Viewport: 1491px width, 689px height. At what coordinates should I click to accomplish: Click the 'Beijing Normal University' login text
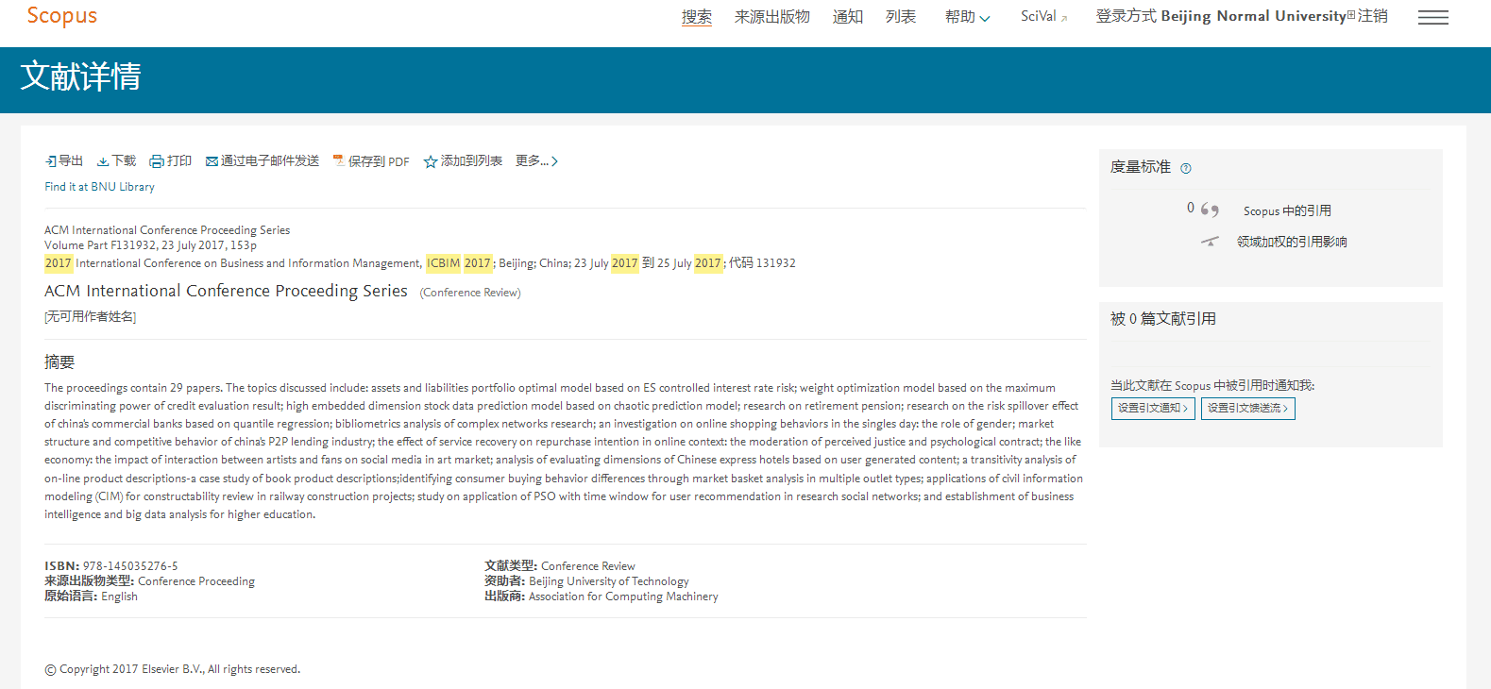tap(1253, 16)
